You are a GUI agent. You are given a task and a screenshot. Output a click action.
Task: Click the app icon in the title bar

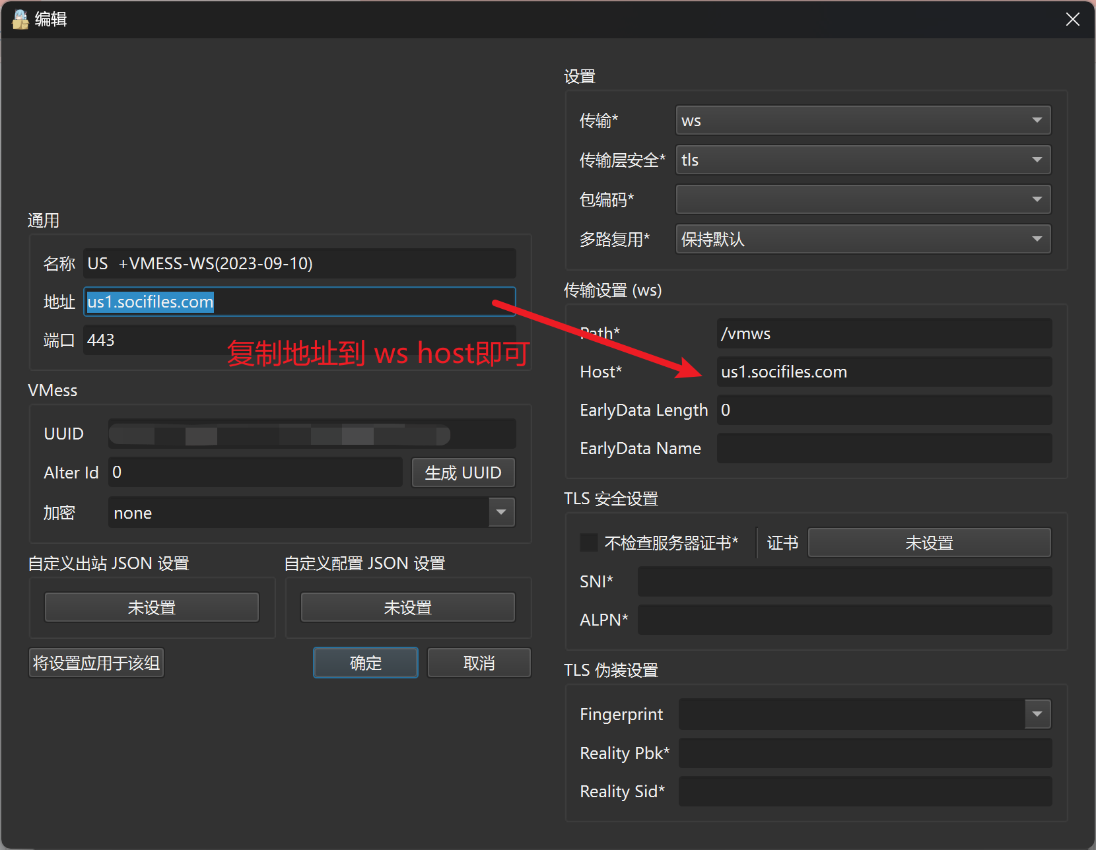coord(20,19)
